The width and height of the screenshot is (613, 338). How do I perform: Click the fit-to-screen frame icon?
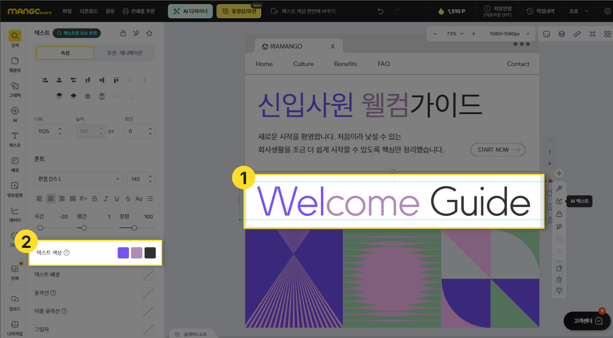point(592,34)
